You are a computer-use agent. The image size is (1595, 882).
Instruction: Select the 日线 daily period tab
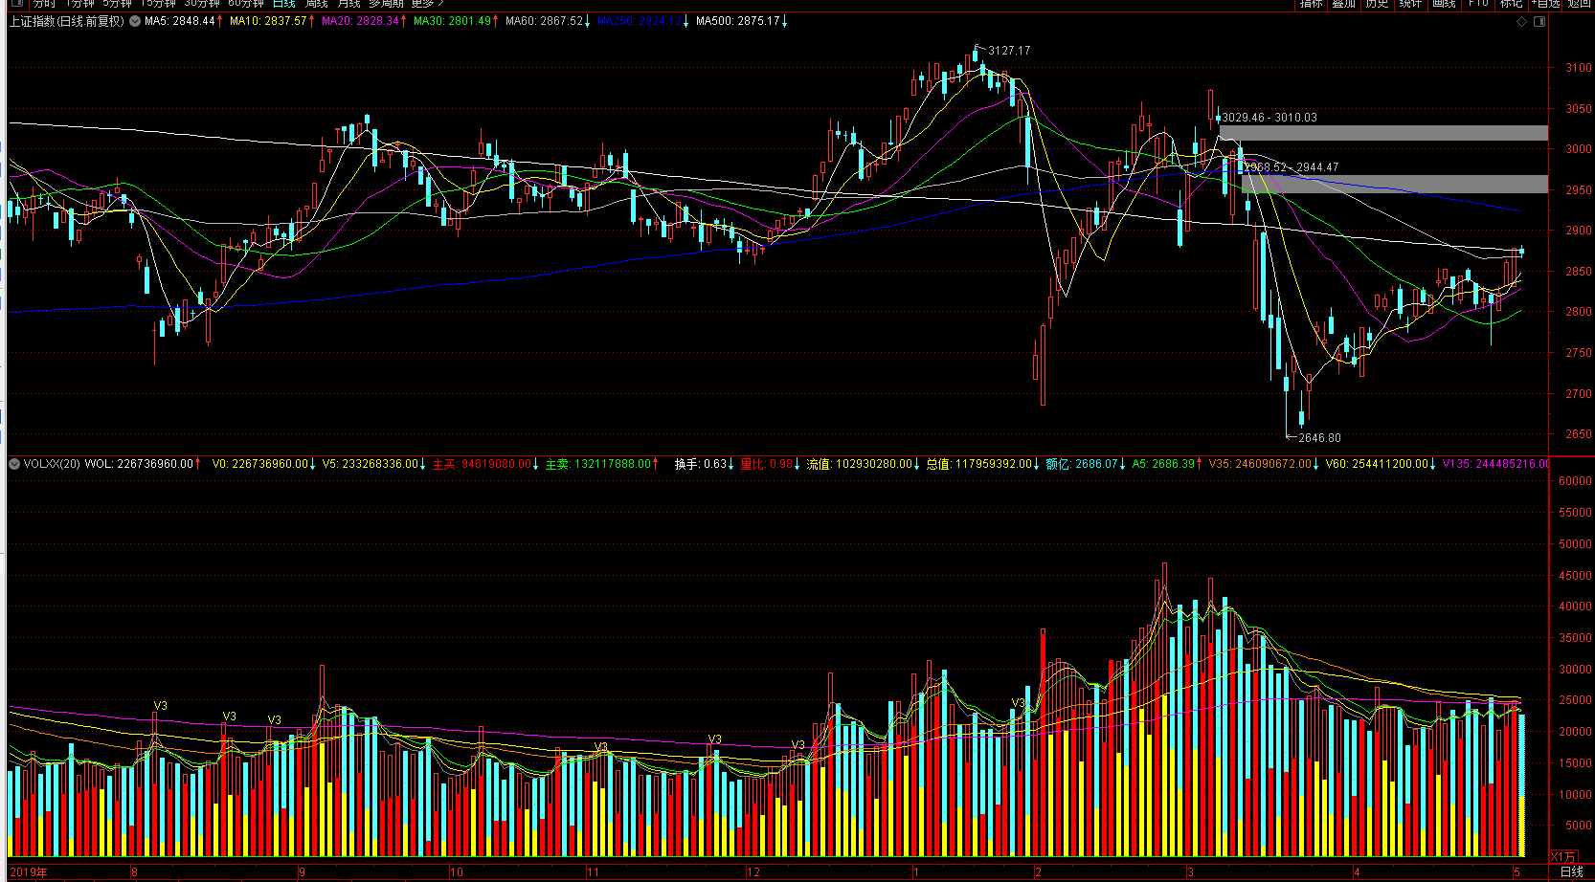point(284,4)
